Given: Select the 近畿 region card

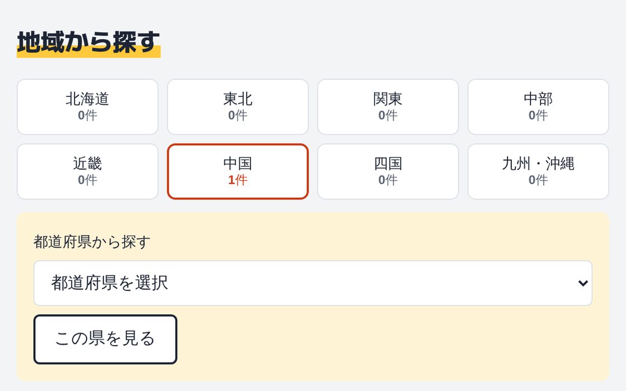Looking at the screenshot, I should pyautogui.click(x=87, y=171).
